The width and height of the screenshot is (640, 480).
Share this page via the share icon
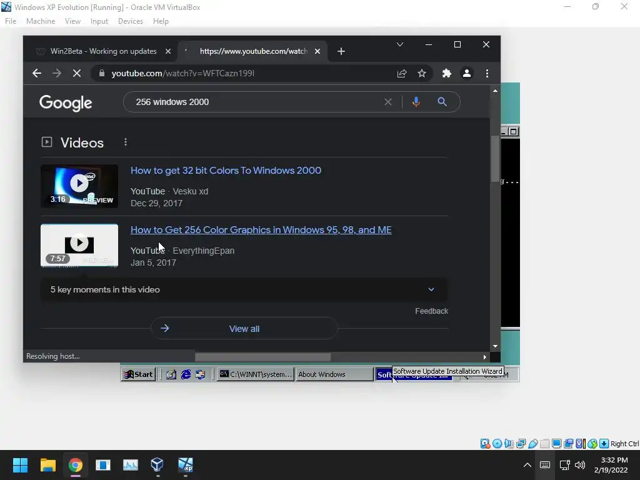402,74
